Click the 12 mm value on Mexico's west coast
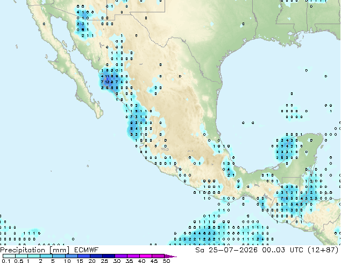Viewport: 341px width, 263px height. (x=107, y=82)
